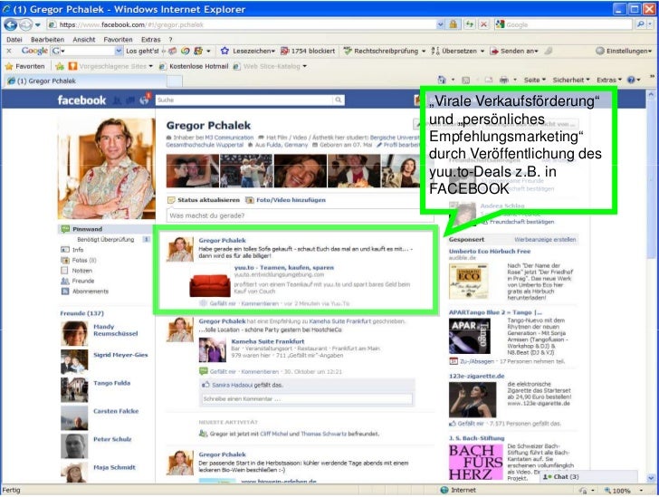The width and height of the screenshot is (659, 497).
Task: Expand the Web Slice-Katalog dropdown
Action: coord(305,66)
